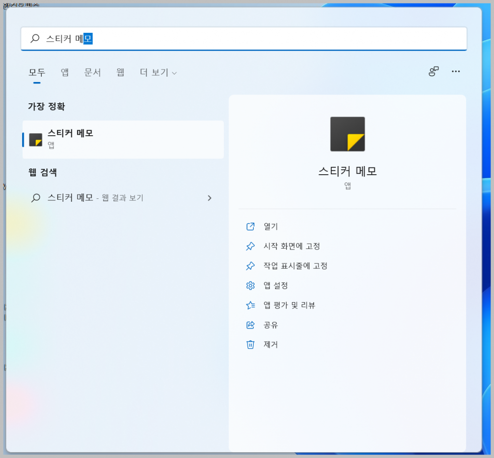Click the share icon beside 공유

click(250, 325)
